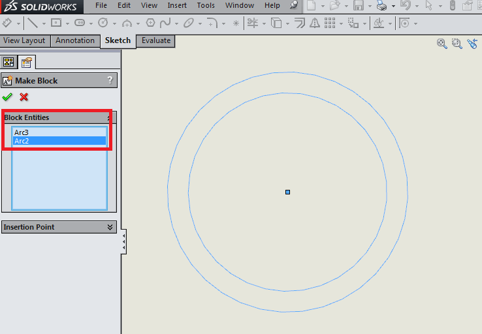The image size is (482, 334).
Task: Click the Previous View icon
Action: point(472,44)
